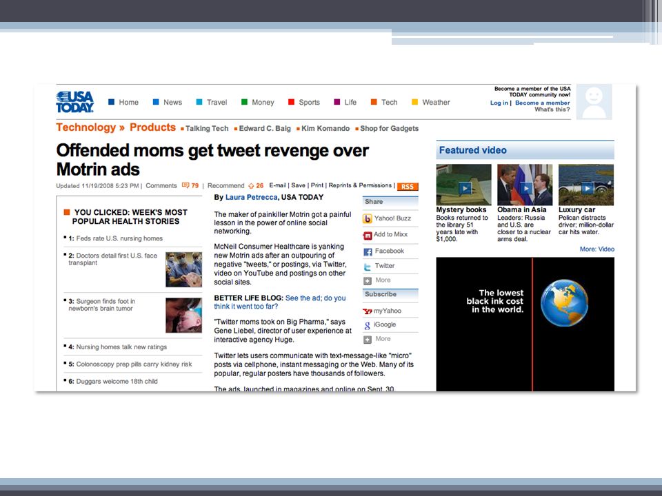Open the 'Obama in Asia' video title
662x496 pixels.
pos(522,209)
